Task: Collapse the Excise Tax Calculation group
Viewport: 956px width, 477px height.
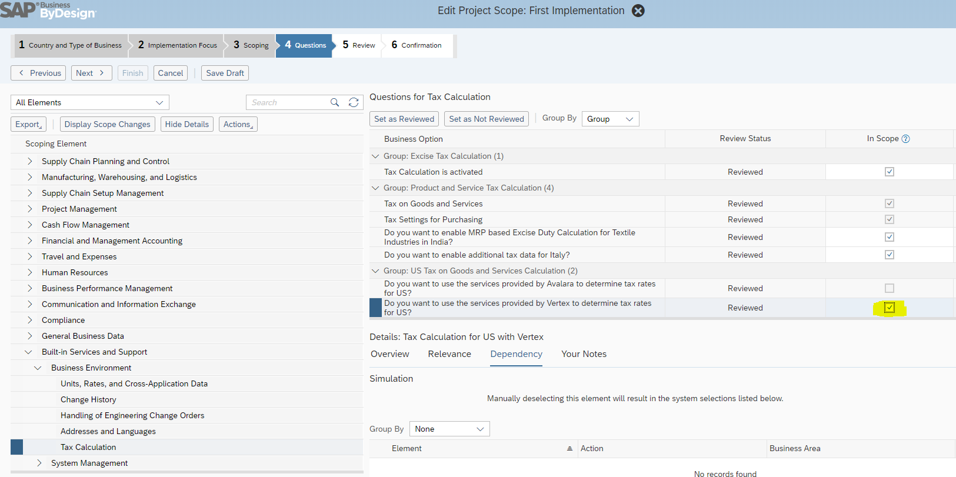Action: (x=375, y=156)
